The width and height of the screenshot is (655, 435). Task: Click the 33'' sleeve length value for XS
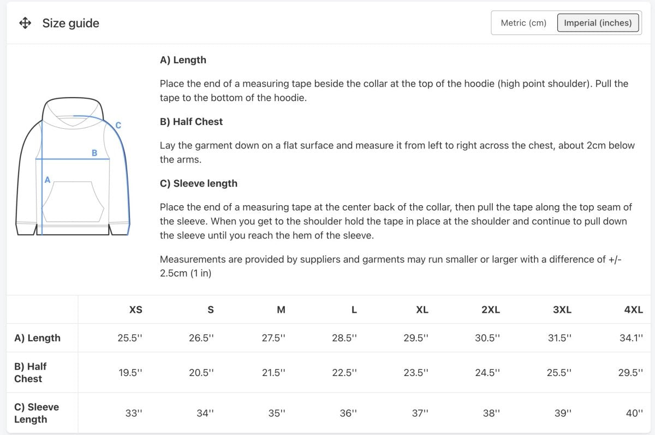[134, 413]
